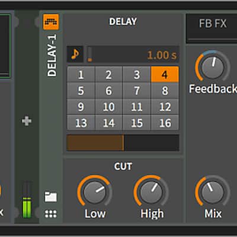Select delay step 15

click(137, 123)
